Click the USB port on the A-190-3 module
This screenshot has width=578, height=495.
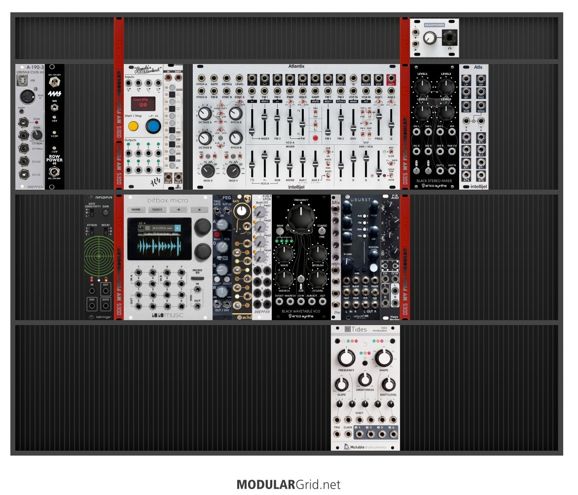[23, 81]
